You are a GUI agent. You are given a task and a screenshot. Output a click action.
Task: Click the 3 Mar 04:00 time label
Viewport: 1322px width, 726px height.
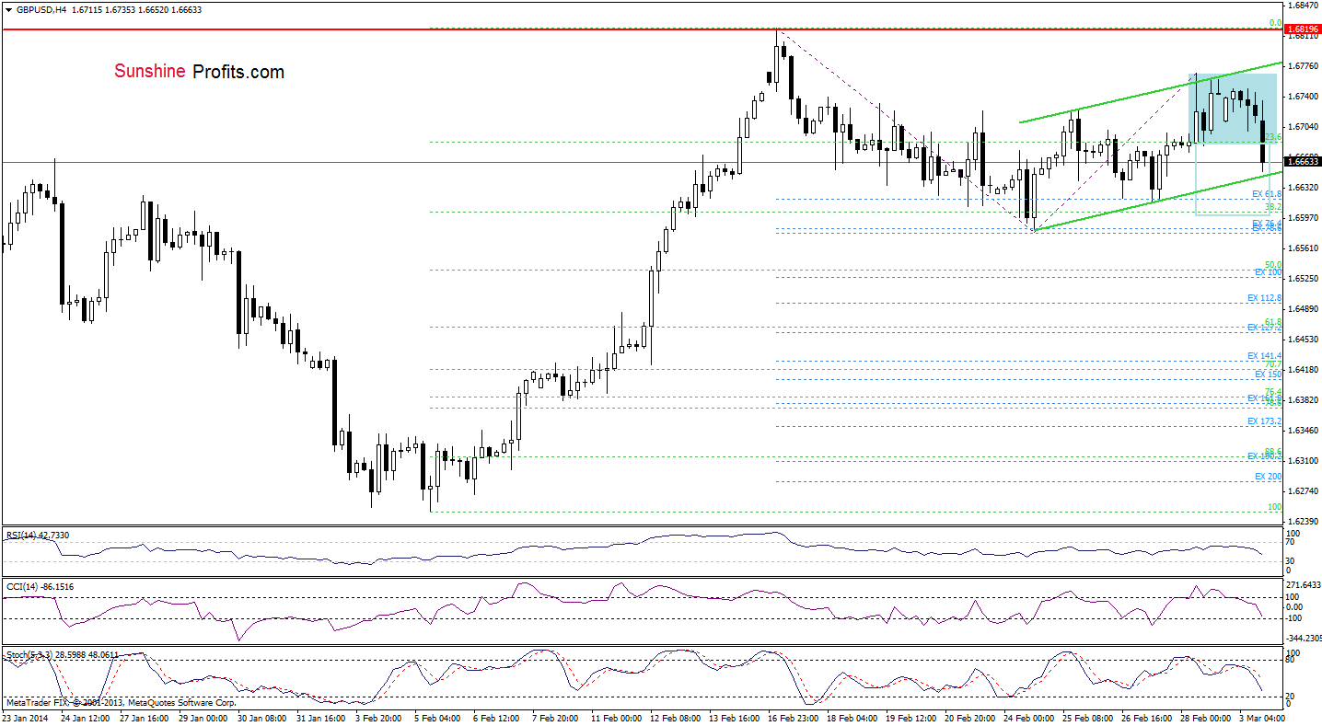pyautogui.click(x=1262, y=718)
